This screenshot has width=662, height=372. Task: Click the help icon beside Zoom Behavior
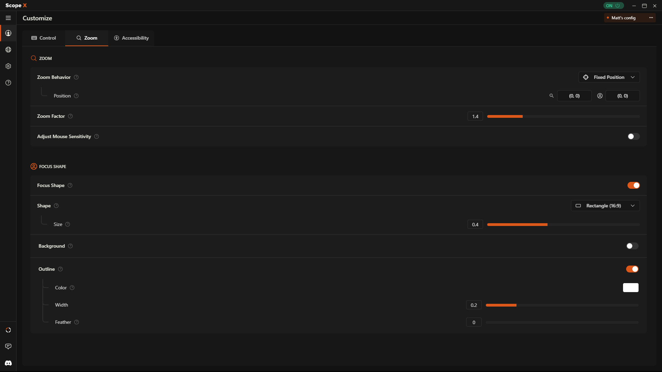[x=76, y=77]
